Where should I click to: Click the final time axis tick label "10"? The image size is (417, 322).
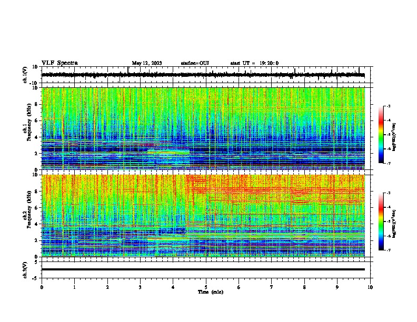tap(370, 287)
